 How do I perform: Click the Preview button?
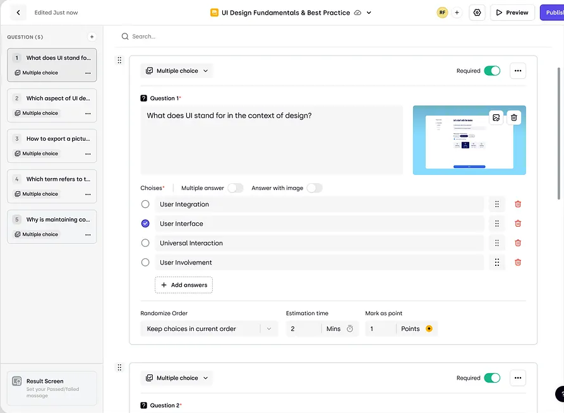point(512,13)
